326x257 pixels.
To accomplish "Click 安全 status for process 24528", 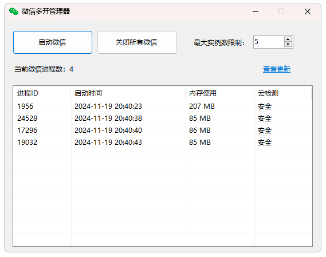I will [265, 118].
